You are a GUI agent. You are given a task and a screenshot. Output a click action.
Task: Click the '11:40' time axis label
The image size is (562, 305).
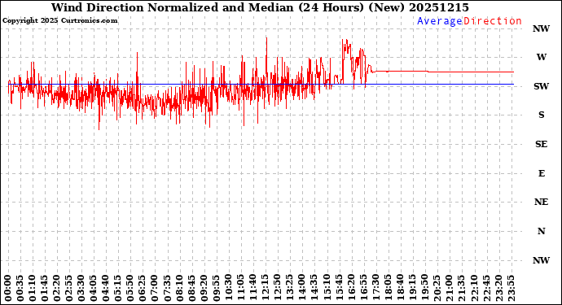click(x=253, y=289)
